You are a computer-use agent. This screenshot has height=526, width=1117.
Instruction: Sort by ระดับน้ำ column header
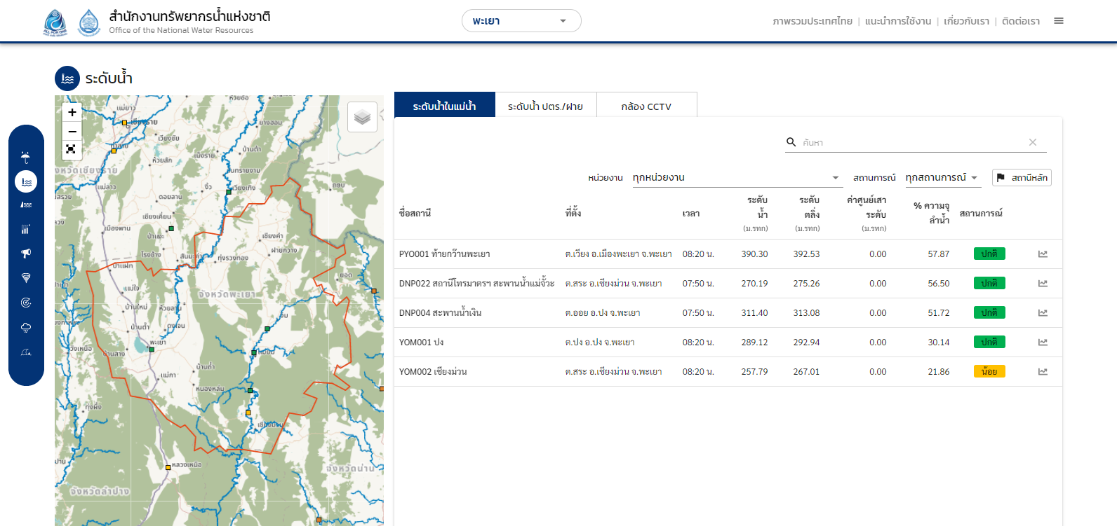click(756, 213)
